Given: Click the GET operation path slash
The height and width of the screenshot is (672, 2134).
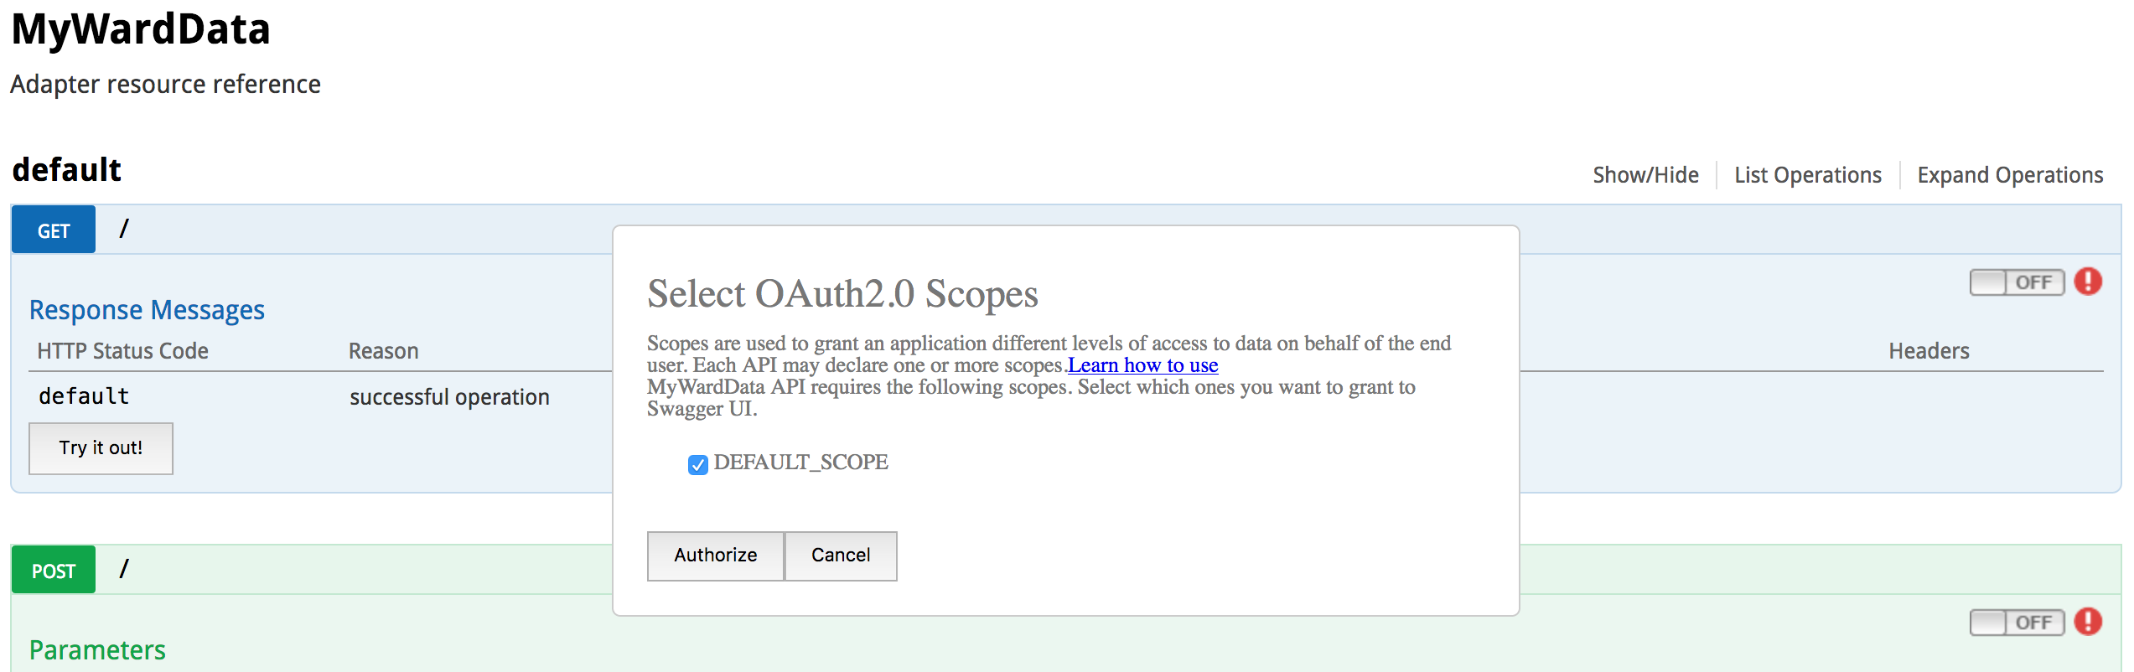Looking at the screenshot, I should (x=124, y=228).
